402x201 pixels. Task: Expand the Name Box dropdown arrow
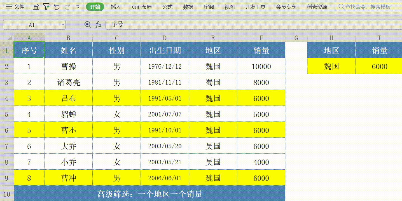(x=63, y=25)
